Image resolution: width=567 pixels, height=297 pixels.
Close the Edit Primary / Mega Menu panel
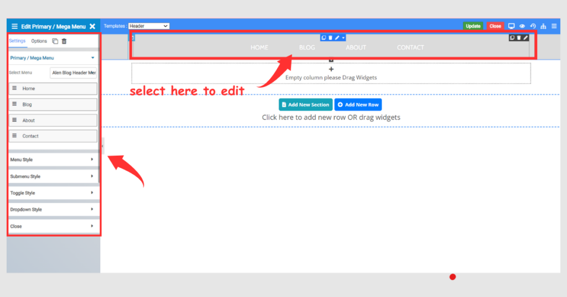click(x=92, y=27)
